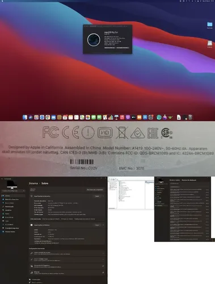Click the System Report button in About This Mac
The height and width of the screenshot is (284, 215).
click(109, 48)
